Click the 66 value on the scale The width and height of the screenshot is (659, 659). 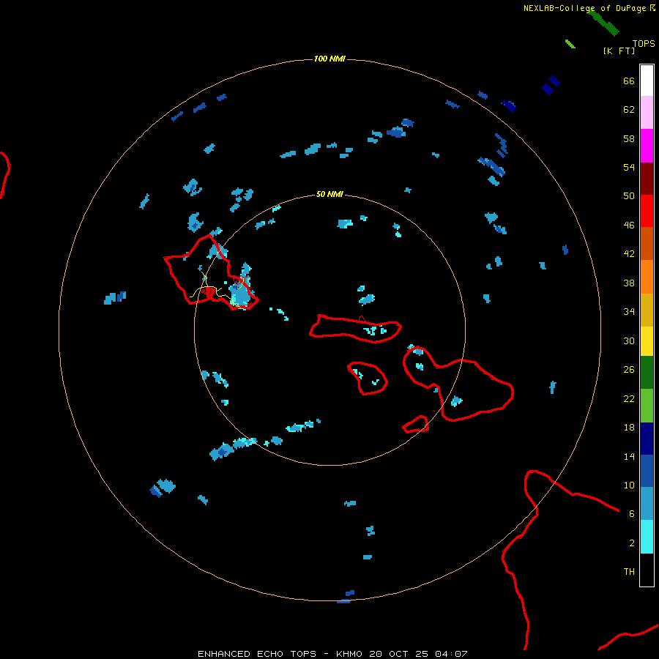click(x=629, y=81)
